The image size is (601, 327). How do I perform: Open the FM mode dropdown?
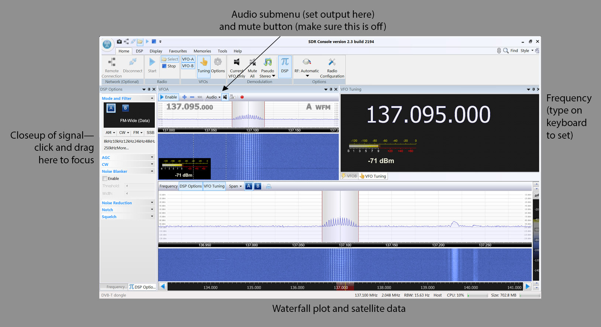138,133
